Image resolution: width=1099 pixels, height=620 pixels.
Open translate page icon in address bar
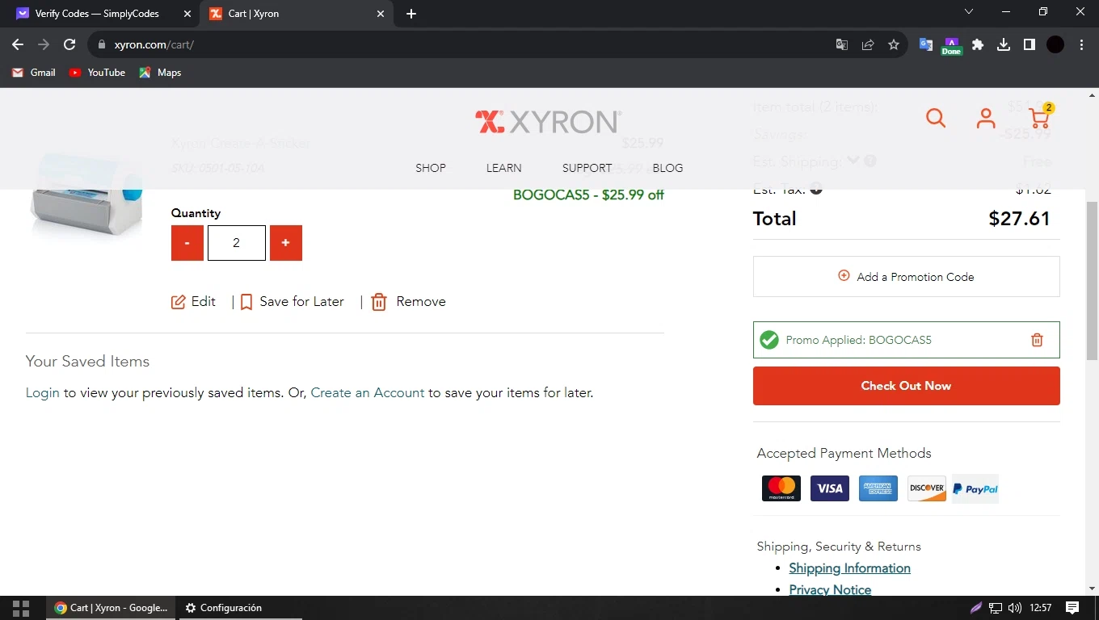click(842, 44)
